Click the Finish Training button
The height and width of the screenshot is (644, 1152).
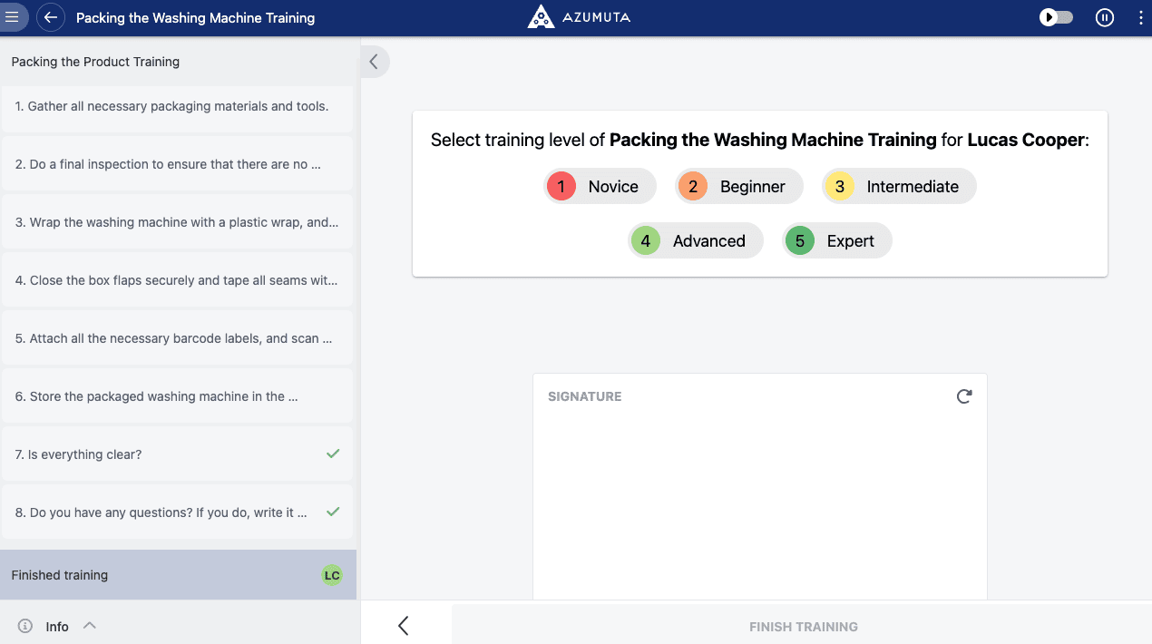tap(803, 626)
